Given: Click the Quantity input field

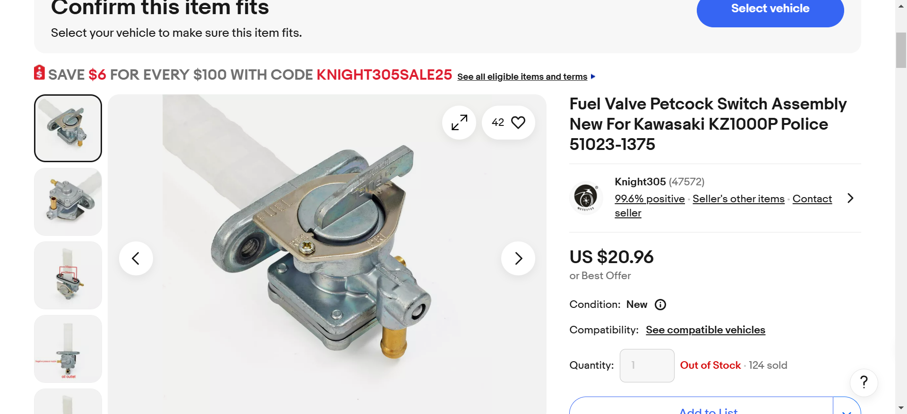Looking at the screenshot, I should 647,365.
